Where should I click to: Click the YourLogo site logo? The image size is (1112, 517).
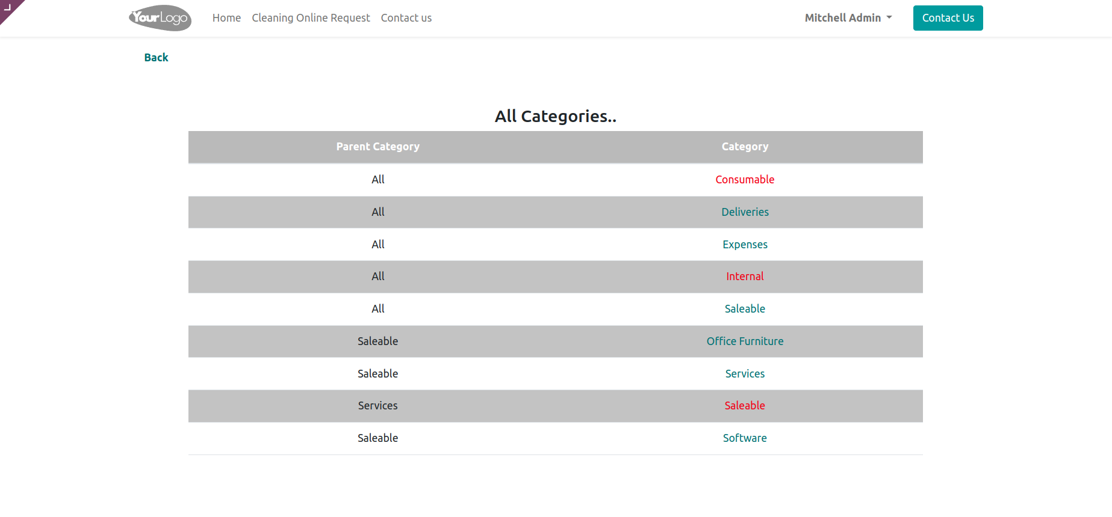[160, 18]
